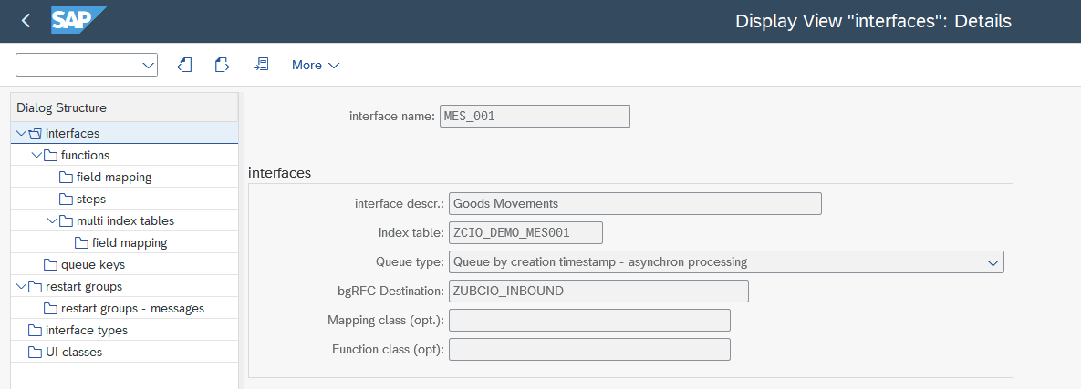The height and width of the screenshot is (389, 1081).
Task: Click the bgRFC Destination field
Action: [x=598, y=292]
